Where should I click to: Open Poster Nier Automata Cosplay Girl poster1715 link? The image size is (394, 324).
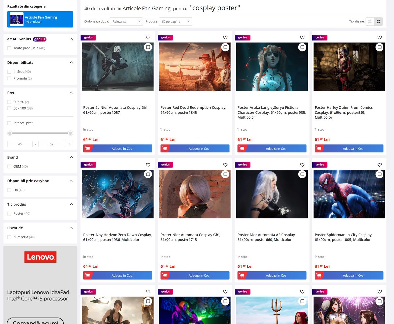pos(190,237)
